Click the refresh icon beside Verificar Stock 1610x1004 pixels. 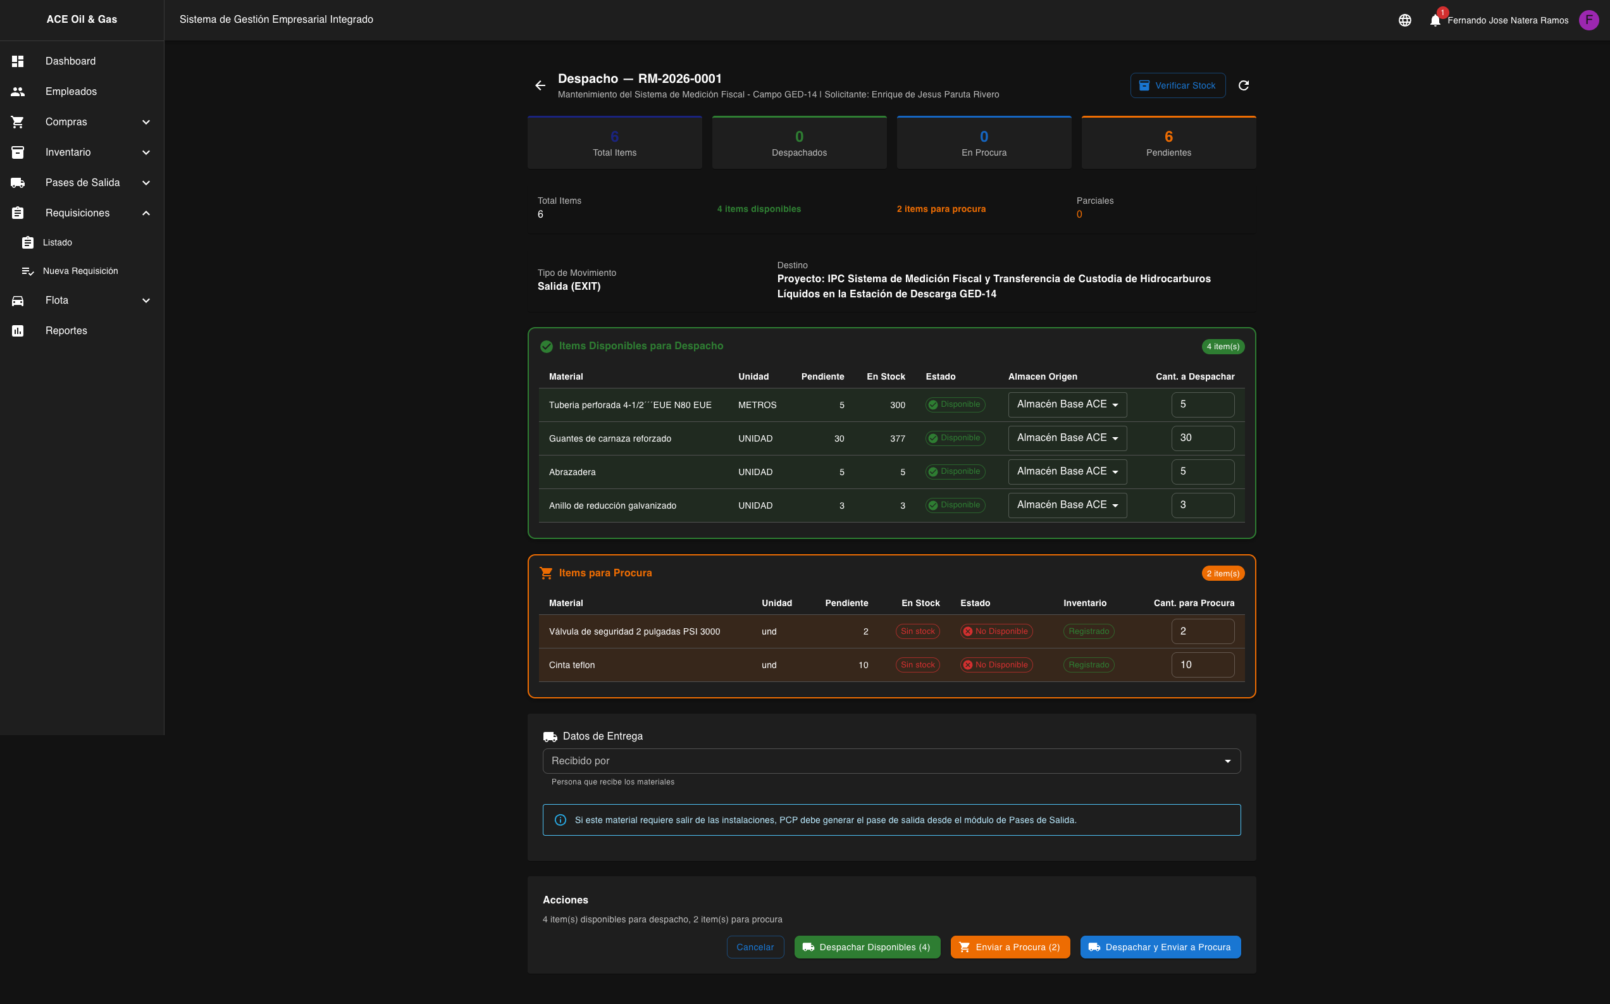pyautogui.click(x=1244, y=85)
